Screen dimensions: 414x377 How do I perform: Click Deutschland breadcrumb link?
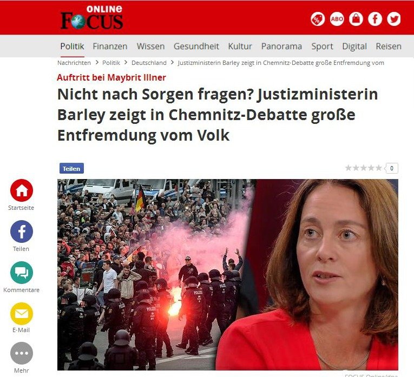[x=149, y=63]
